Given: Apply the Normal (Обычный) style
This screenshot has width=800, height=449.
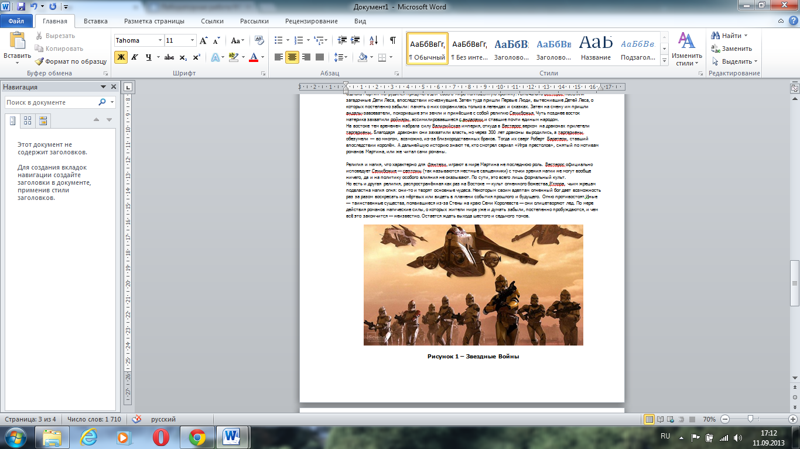Looking at the screenshot, I should [x=428, y=48].
